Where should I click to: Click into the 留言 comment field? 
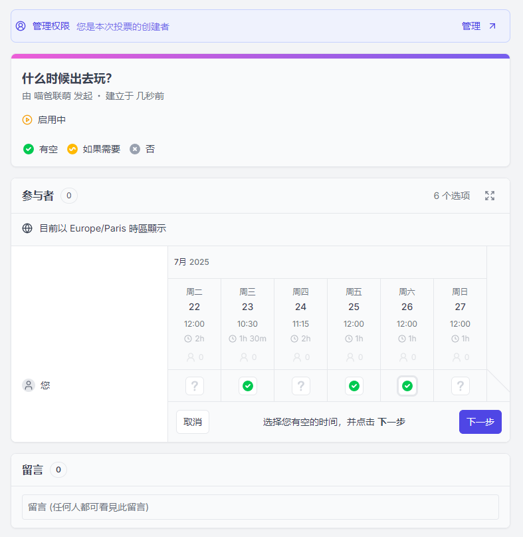(x=261, y=507)
